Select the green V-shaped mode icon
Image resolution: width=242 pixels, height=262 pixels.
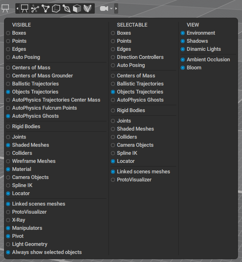(88, 8)
